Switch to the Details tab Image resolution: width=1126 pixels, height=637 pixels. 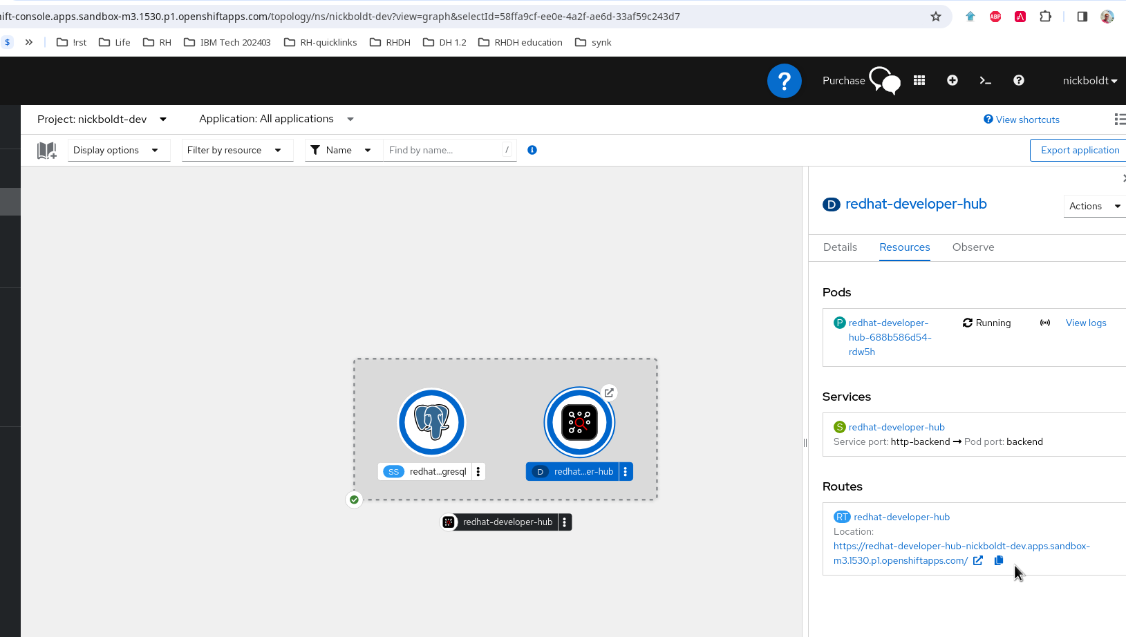point(840,247)
